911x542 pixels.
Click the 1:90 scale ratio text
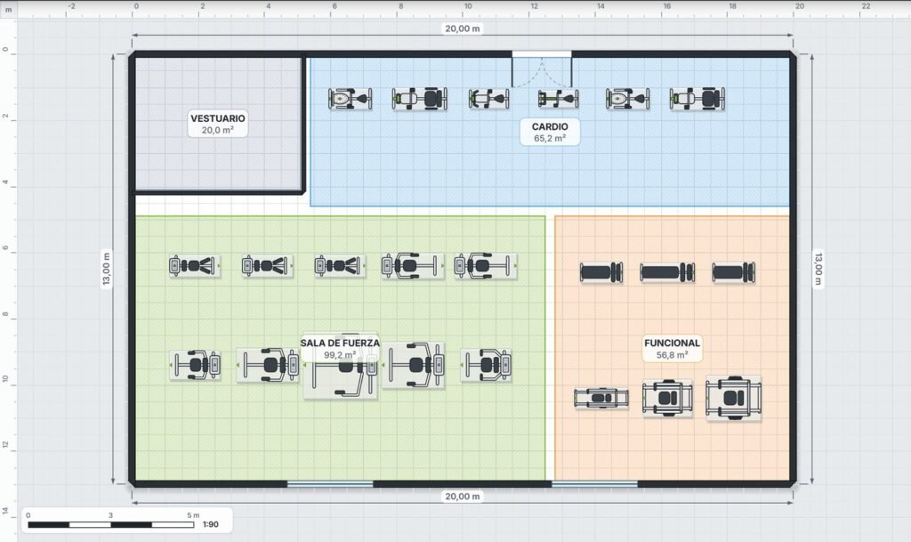coord(210,524)
